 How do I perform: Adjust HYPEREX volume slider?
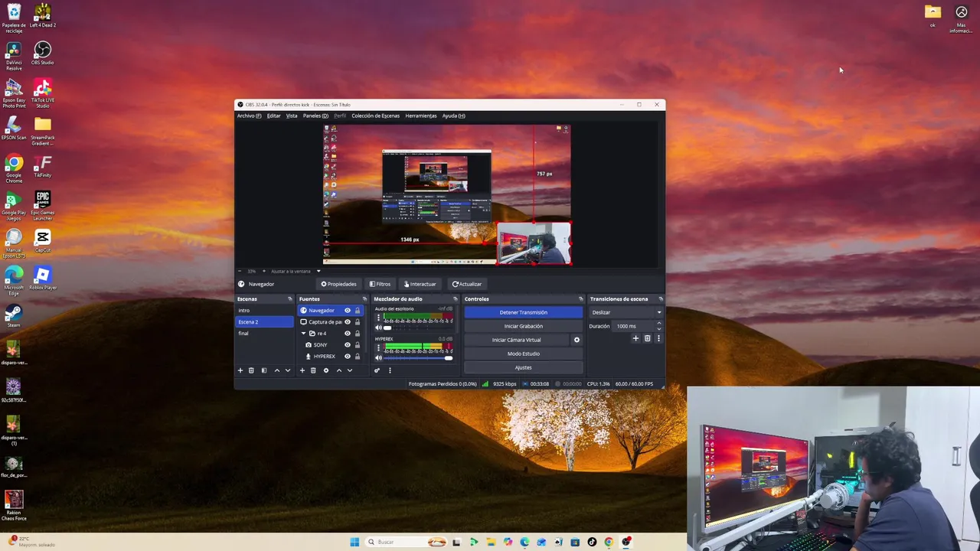pyautogui.click(x=418, y=357)
